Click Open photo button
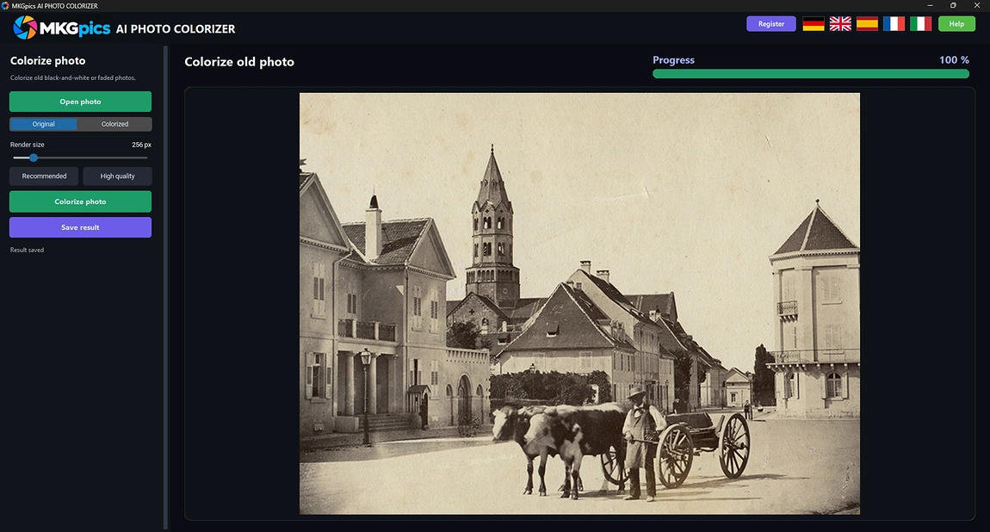Screen dimensions: 990x532 [x=80, y=102]
